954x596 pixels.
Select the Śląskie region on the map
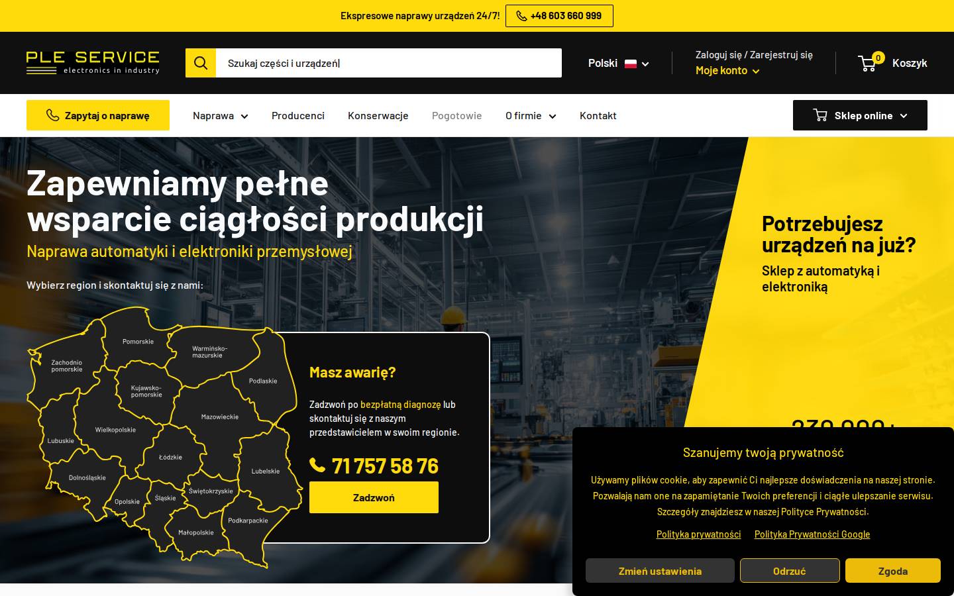[x=166, y=499]
